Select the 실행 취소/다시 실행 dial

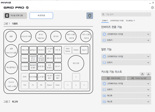(11, 51)
